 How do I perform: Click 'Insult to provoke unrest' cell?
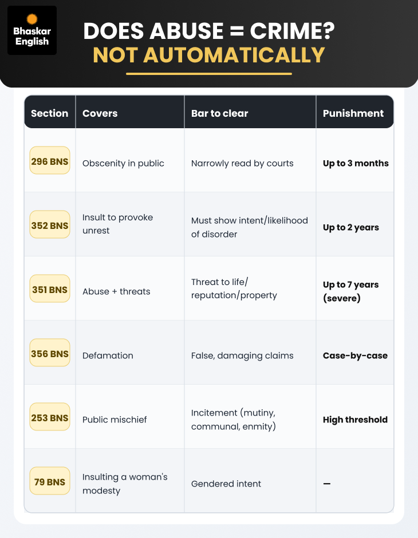(x=118, y=224)
